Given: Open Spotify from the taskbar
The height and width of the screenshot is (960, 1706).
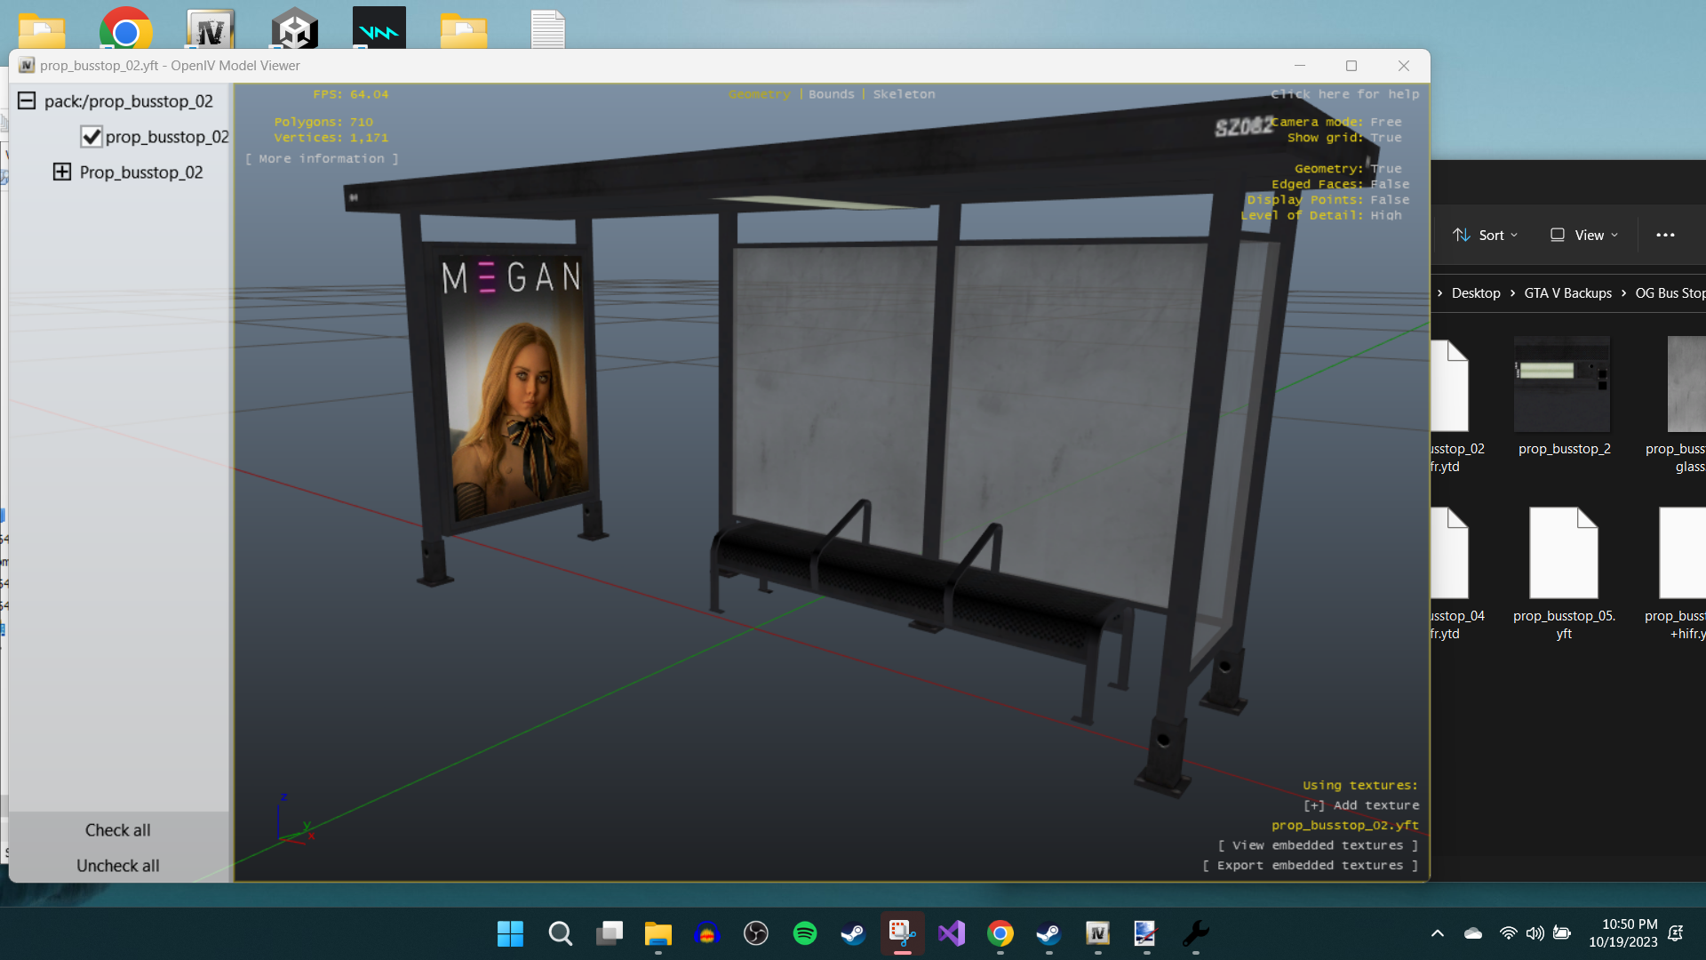Looking at the screenshot, I should (x=804, y=933).
